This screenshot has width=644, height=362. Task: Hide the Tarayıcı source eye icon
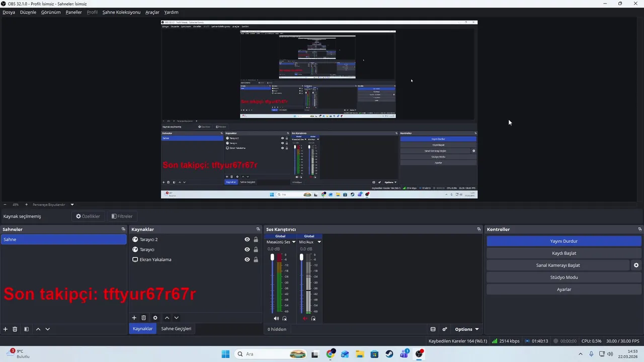(247, 249)
